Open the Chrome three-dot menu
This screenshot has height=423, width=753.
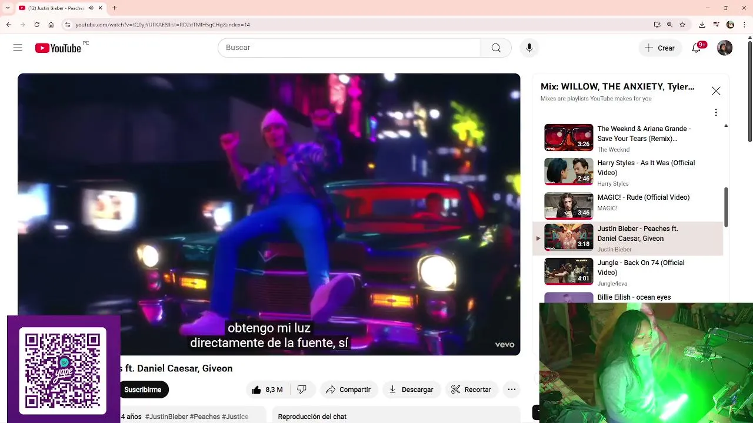tap(744, 25)
